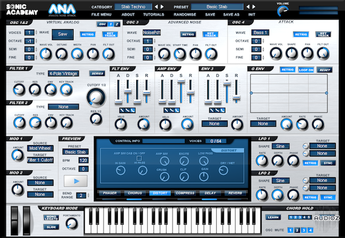Toggle Mono Legato keyboard mode
The height and width of the screenshot is (238, 345).
(51, 217)
